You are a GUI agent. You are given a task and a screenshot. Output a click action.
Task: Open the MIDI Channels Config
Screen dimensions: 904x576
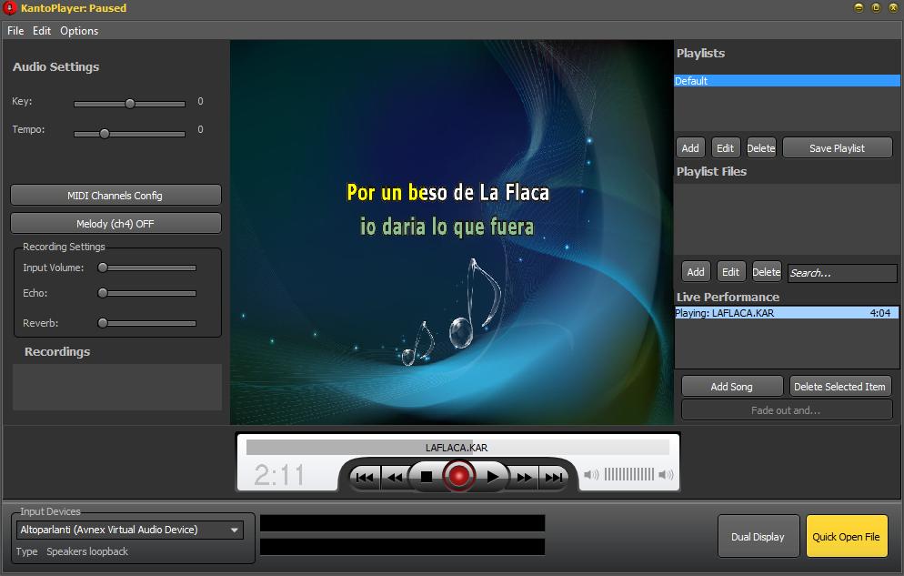click(116, 196)
